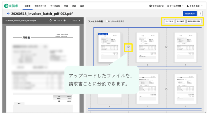Select the page 2 thumbnail
Image resolution: width=208 pixels, height=115 pixels.
point(147,47)
